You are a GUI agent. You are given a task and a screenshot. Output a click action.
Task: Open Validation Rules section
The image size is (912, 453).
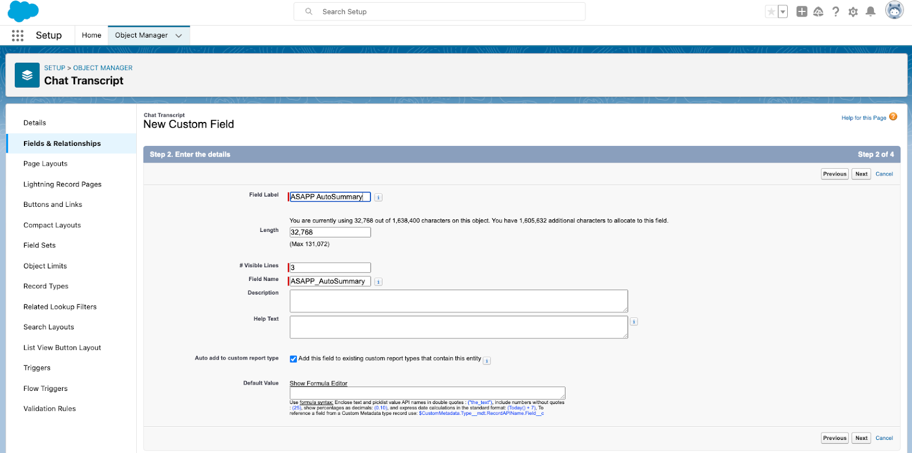tap(50, 409)
